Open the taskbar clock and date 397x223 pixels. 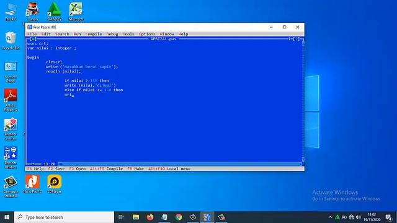click(372, 217)
